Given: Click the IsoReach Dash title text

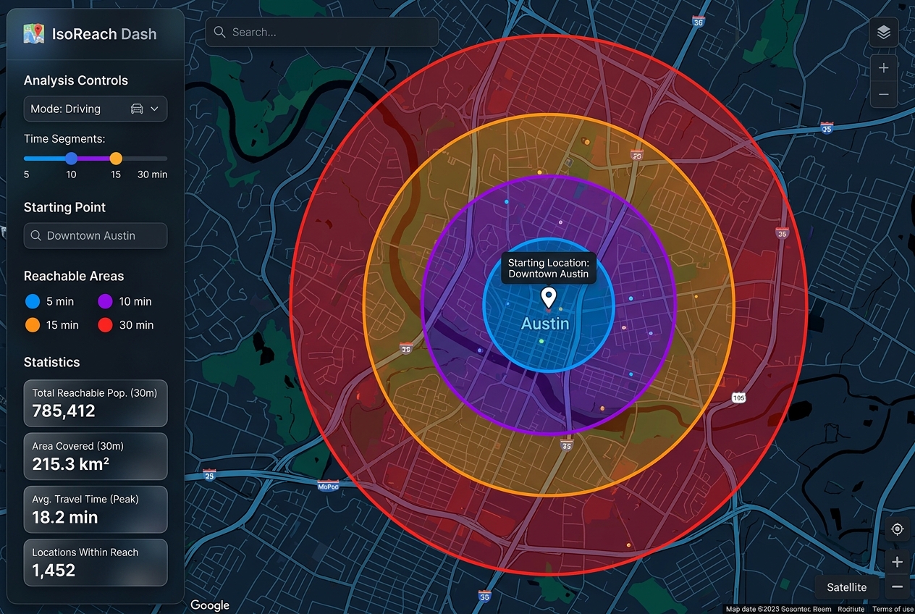Looking at the screenshot, I should click(104, 34).
